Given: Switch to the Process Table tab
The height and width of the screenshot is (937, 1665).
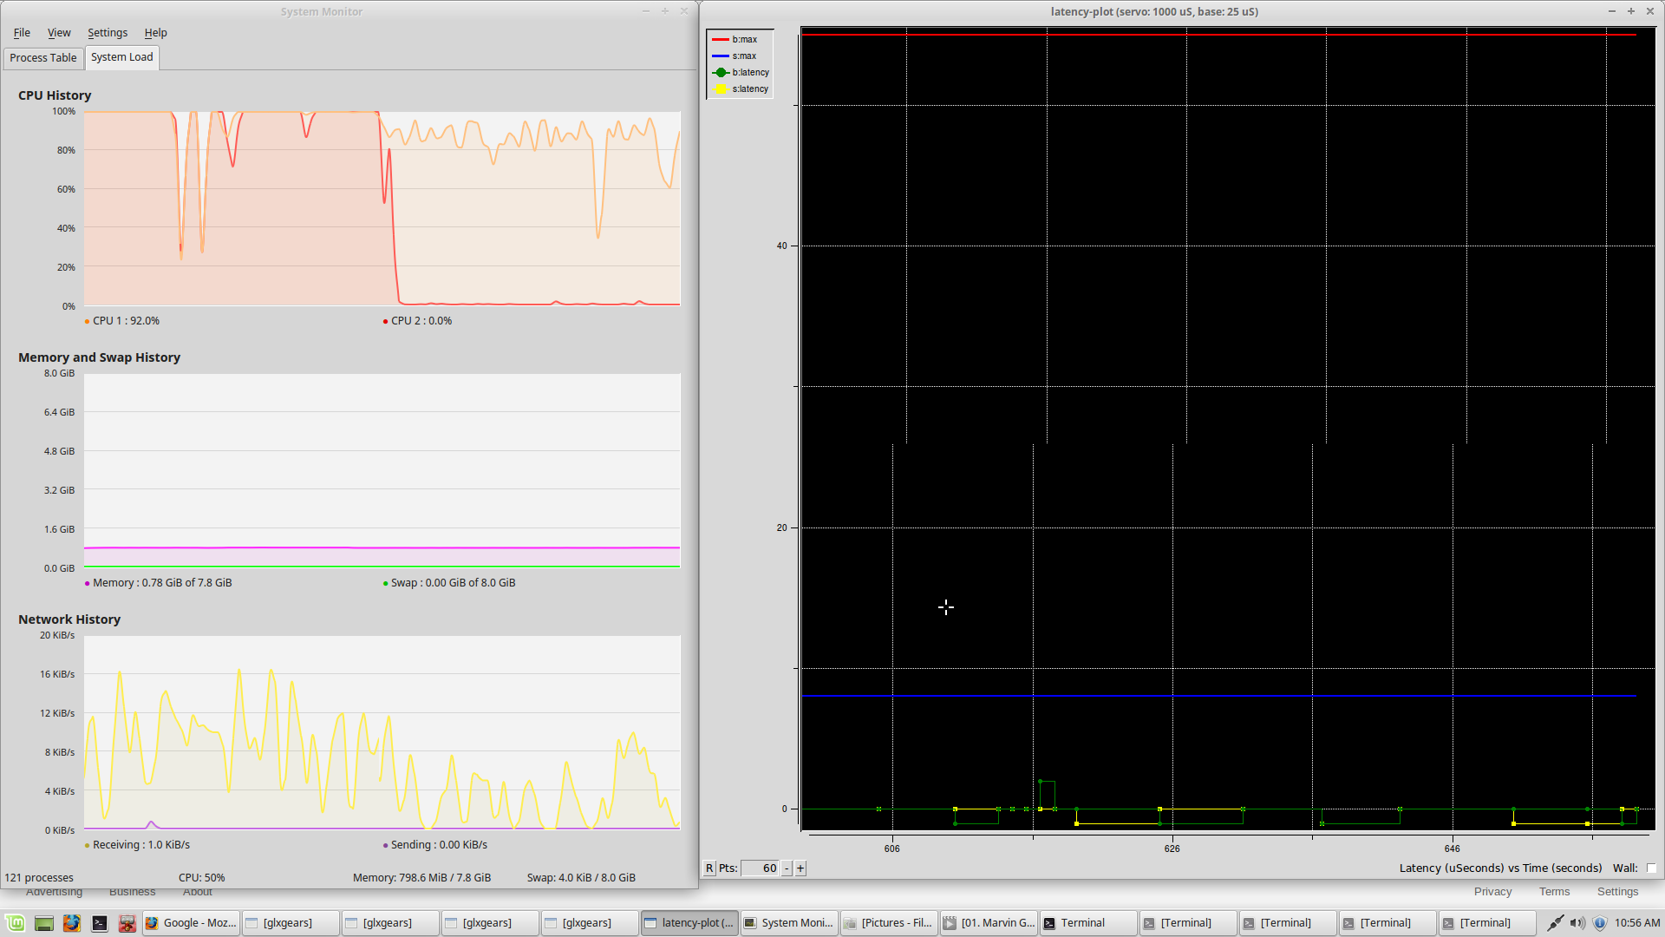Looking at the screenshot, I should click(x=43, y=58).
